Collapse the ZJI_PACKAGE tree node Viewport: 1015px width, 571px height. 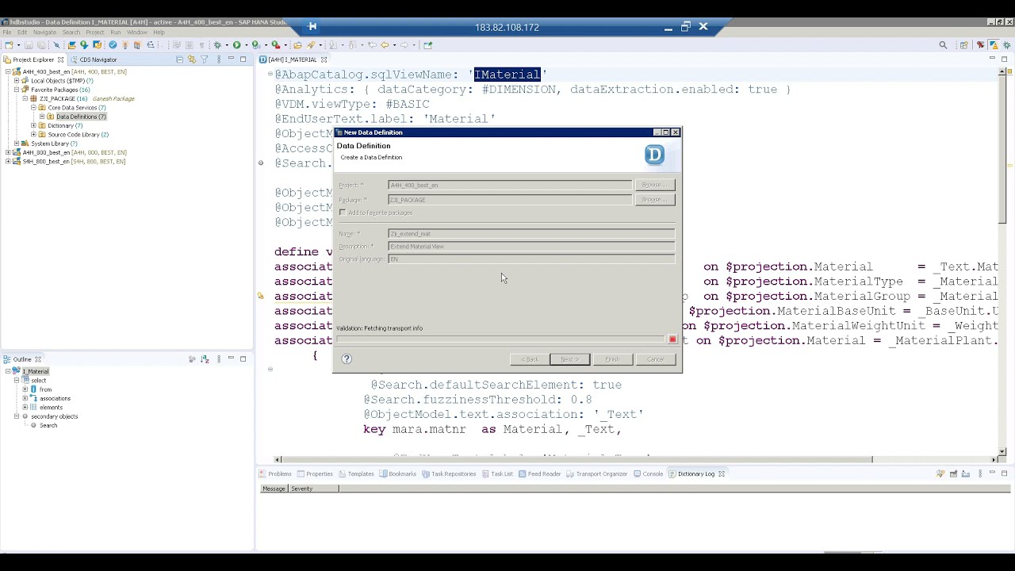coord(25,98)
